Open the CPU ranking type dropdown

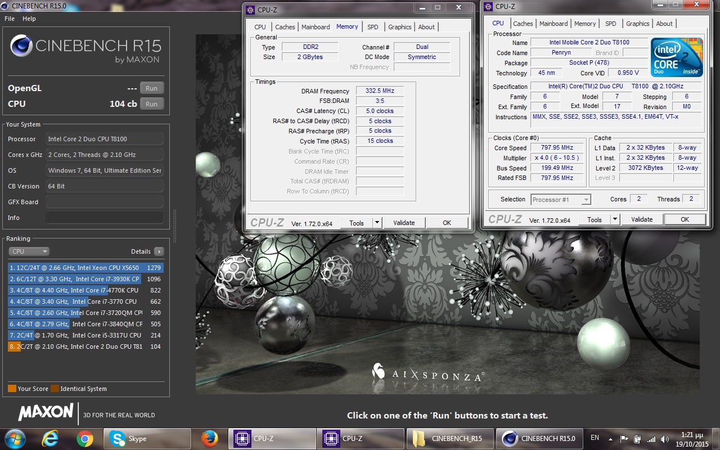[x=29, y=251]
